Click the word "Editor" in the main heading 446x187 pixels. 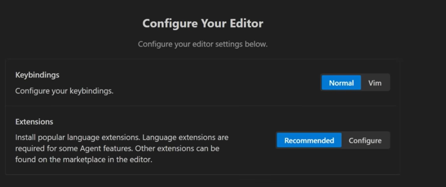click(x=246, y=23)
